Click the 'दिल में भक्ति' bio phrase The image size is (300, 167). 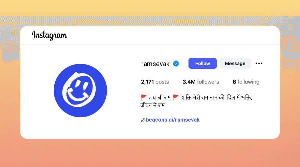239,98
